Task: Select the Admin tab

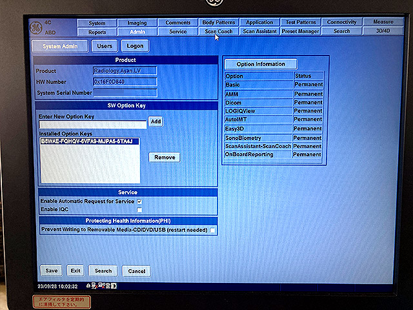Action: [x=137, y=32]
